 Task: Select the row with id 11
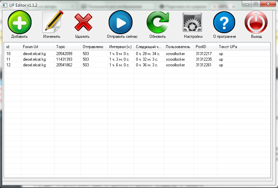pyautogui.click(x=137, y=59)
